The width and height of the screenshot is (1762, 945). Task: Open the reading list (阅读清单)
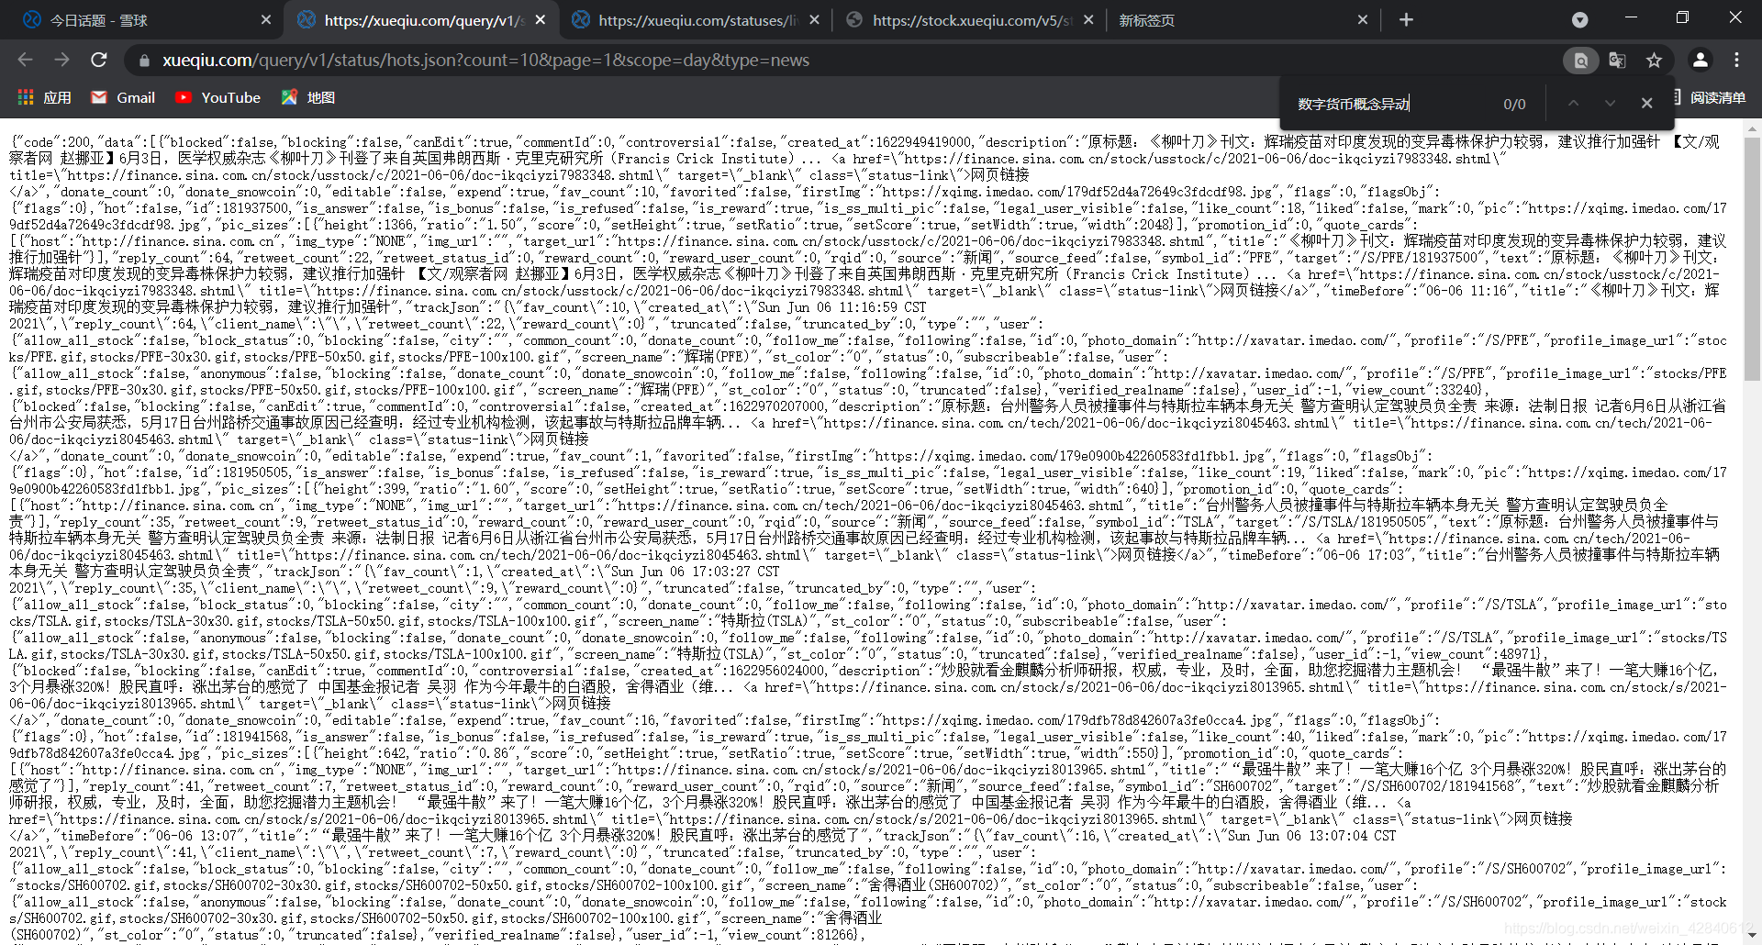click(x=1711, y=97)
